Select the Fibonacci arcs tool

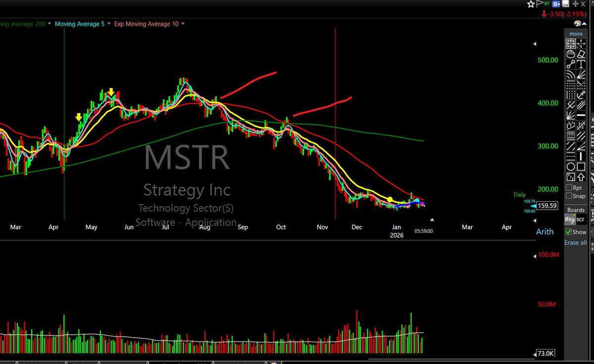pyautogui.click(x=571, y=74)
